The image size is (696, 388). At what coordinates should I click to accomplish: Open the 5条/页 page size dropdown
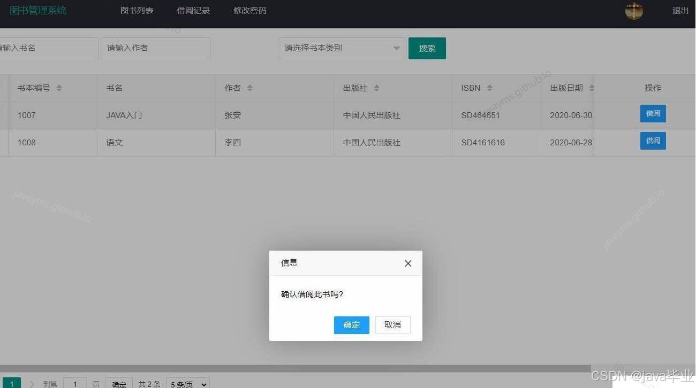[188, 383]
